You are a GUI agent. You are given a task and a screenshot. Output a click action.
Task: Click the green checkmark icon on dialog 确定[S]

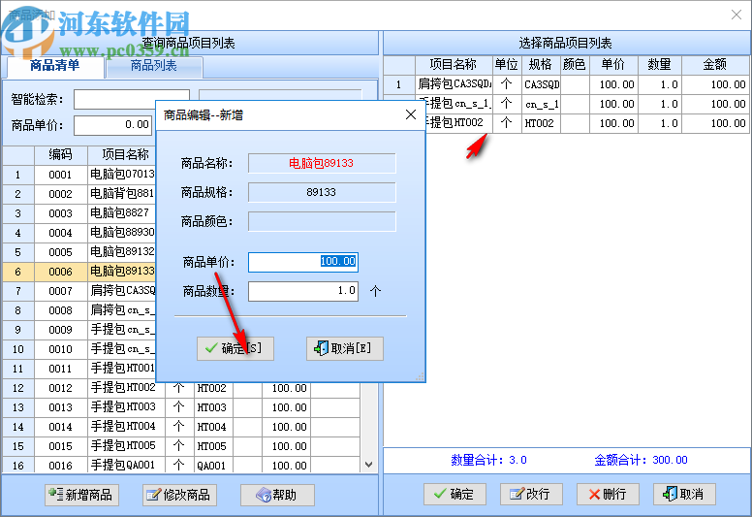tap(211, 348)
